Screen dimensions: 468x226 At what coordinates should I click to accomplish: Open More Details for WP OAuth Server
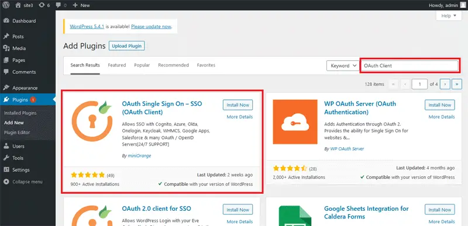pos(442,117)
